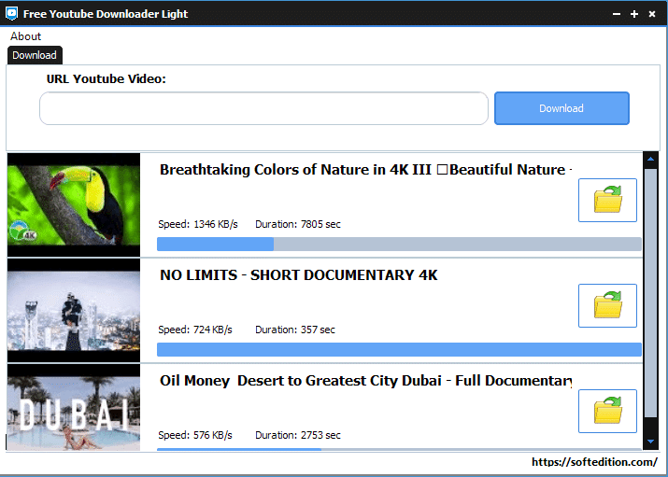Click the scroll down arrow of the list

[651, 441]
